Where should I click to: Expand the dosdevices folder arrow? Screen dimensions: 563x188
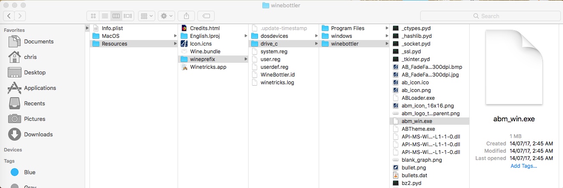click(x=317, y=36)
